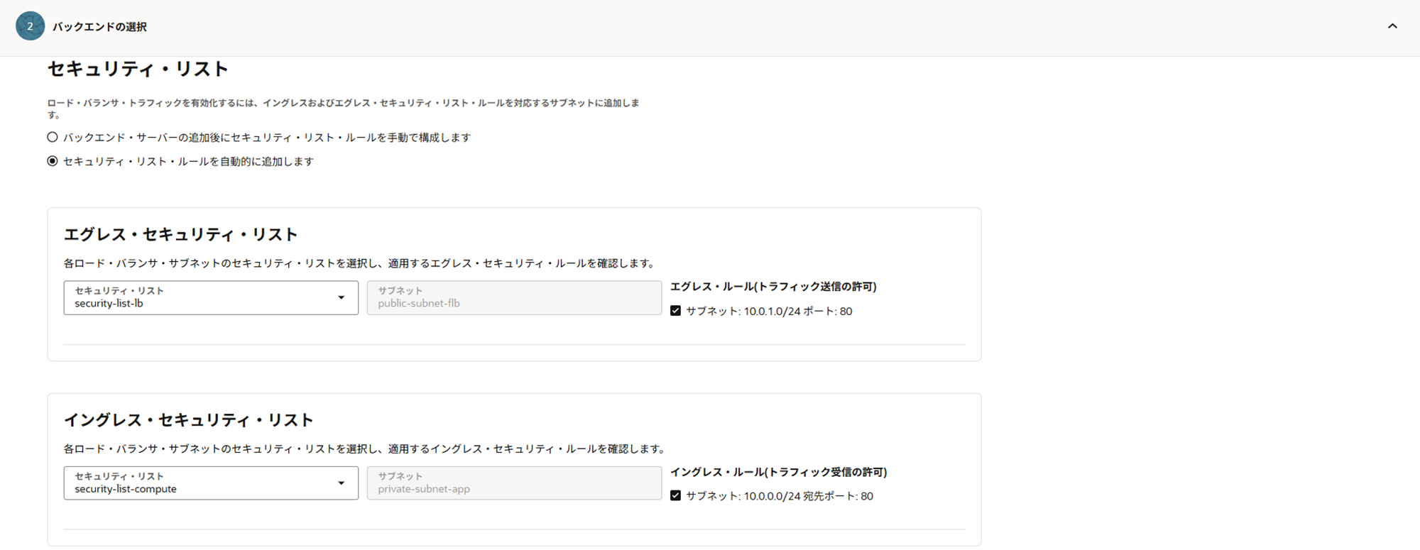Viewport: 1420px width, 550px height.
Task: Click the セキュリティ・リスト main heading
Action: [138, 69]
